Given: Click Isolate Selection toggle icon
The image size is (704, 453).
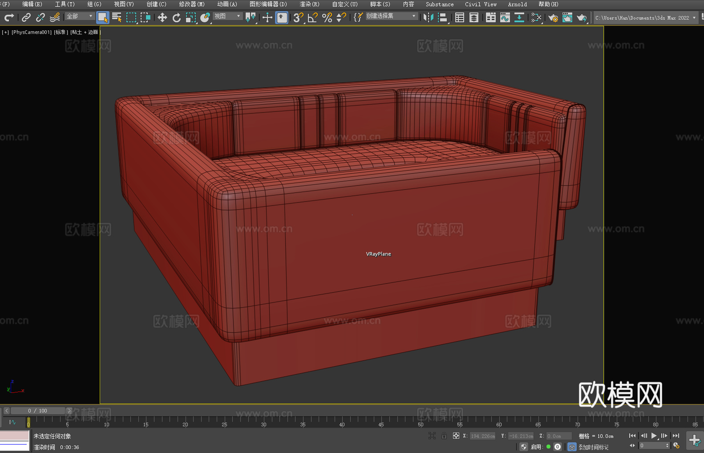Looking at the screenshot, I should coord(432,436).
